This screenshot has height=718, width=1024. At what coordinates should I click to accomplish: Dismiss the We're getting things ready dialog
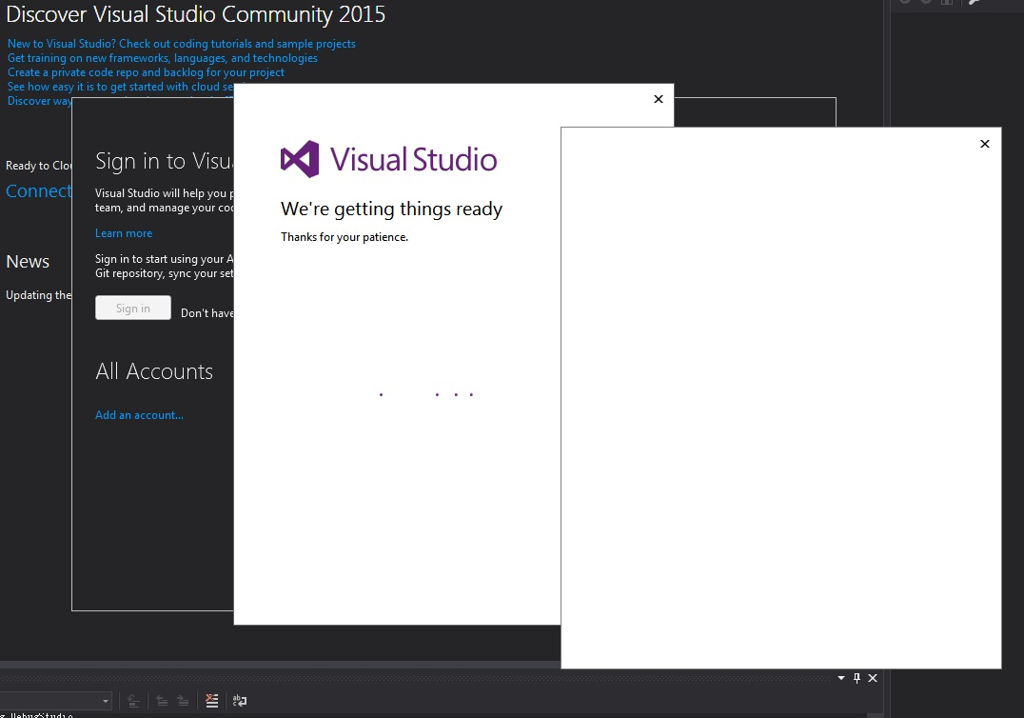click(x=658, y=98)
